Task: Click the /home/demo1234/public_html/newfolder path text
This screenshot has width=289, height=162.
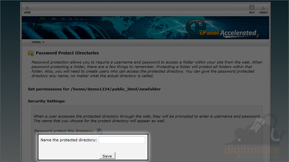Action: [116, 89]
